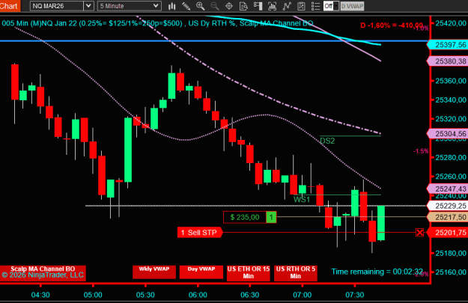
Task: Click the 07:00 time axis label
Action: tap(302, 295)
